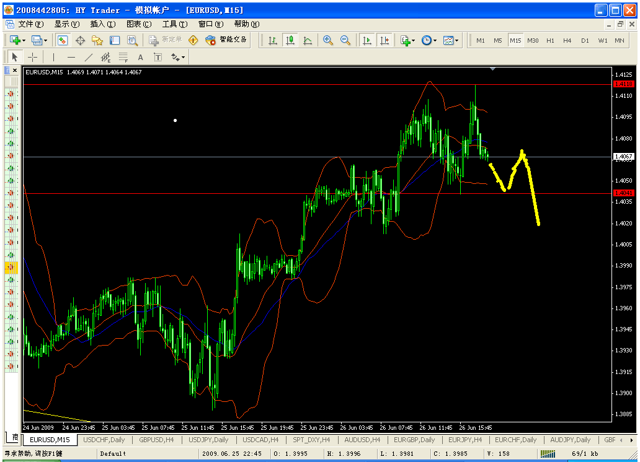Click the 69/1 kb connection status indicator
Image resolution: width=640 pixels, height=462 pixels.
[x=585, y=453]
